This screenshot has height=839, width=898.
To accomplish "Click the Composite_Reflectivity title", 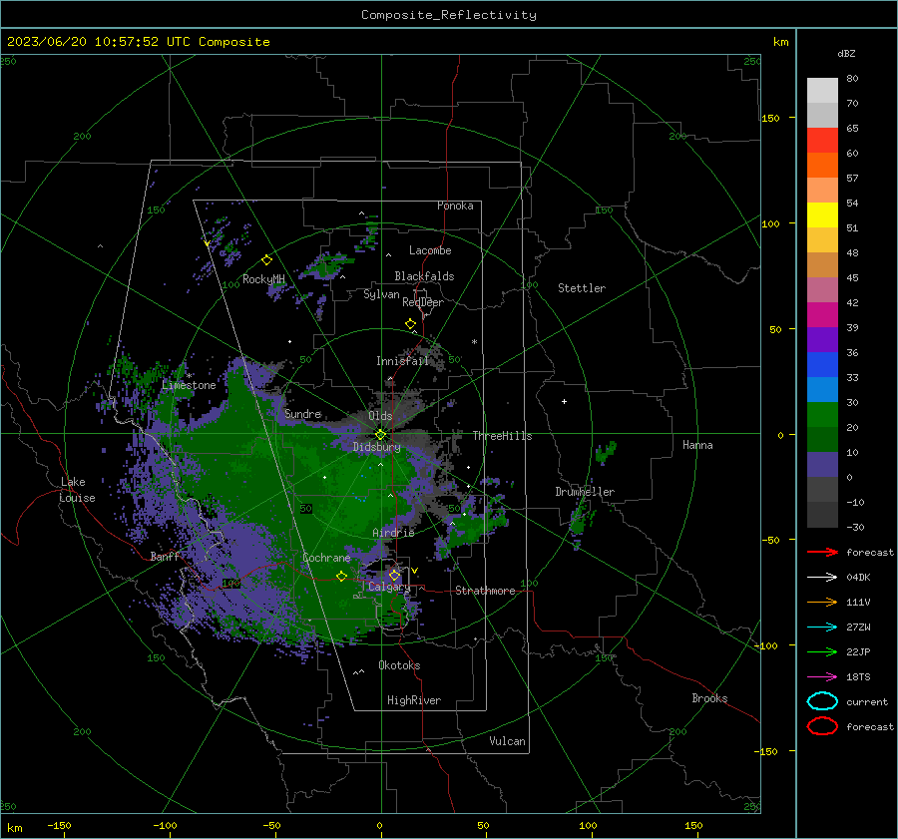I will (449, 15).
